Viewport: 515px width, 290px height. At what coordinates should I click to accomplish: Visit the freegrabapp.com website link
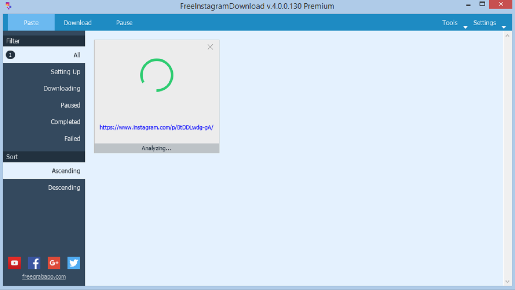point(44,276)
